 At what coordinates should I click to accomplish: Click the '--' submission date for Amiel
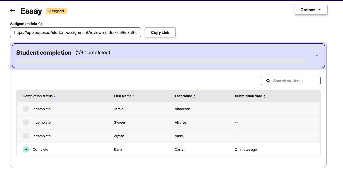click(236, 136)
